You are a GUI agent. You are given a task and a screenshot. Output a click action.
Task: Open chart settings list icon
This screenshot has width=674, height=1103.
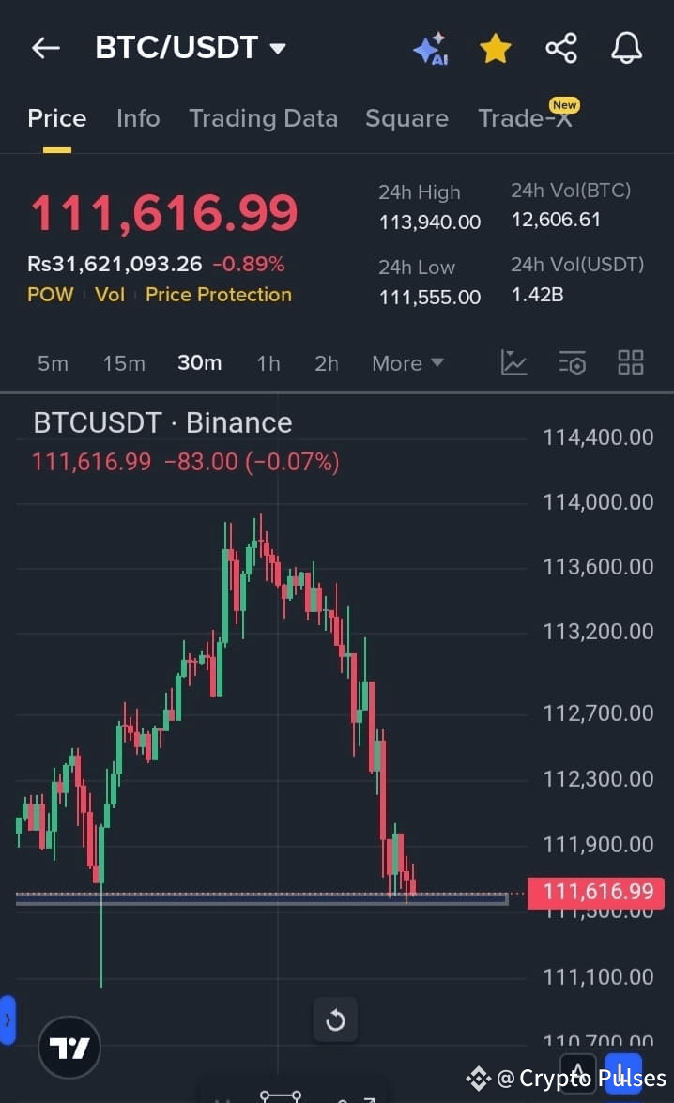pos(572,363)
